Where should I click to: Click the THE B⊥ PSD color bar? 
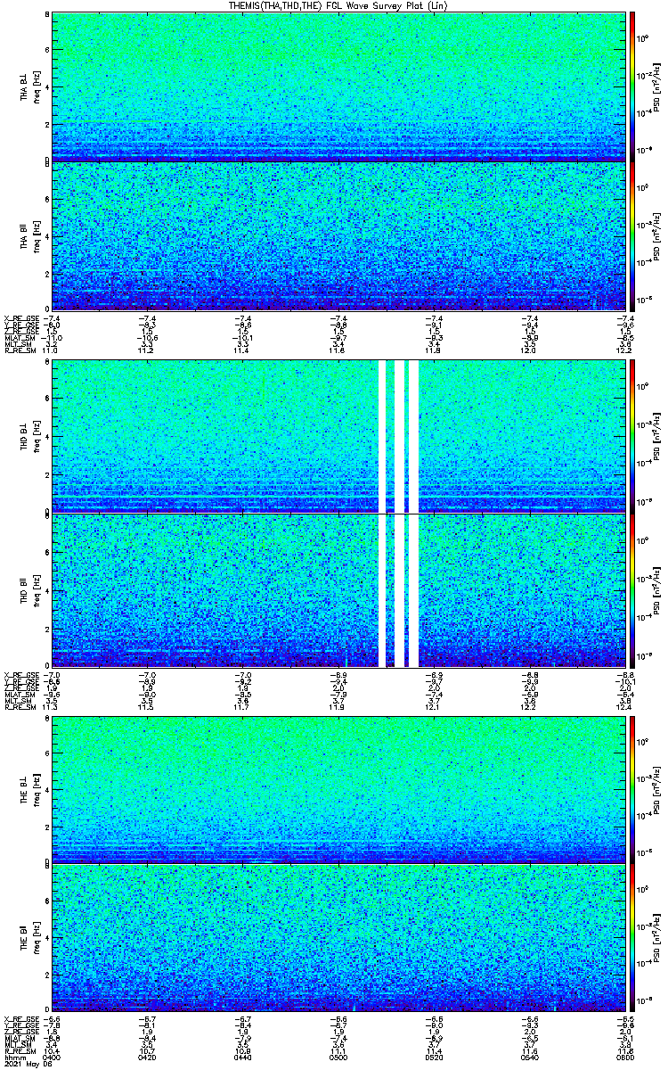coord(633,789)
